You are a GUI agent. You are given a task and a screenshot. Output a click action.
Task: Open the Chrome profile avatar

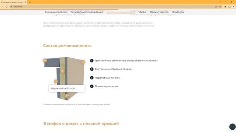233,7
